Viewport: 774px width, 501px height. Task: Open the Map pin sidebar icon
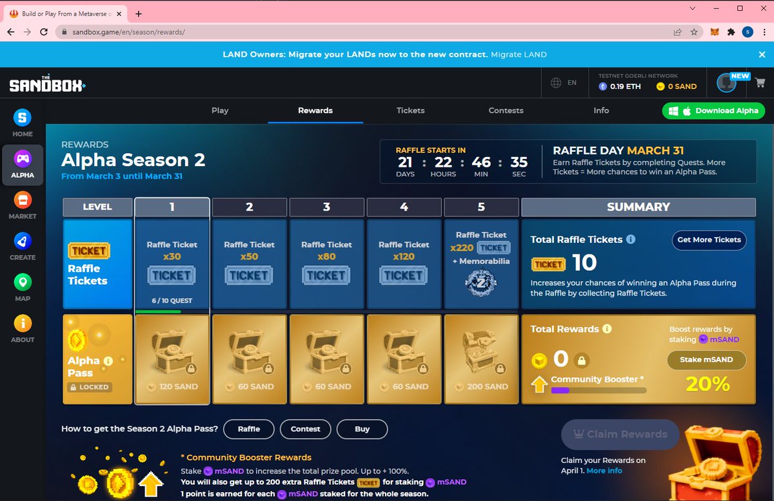click(23, 282)
